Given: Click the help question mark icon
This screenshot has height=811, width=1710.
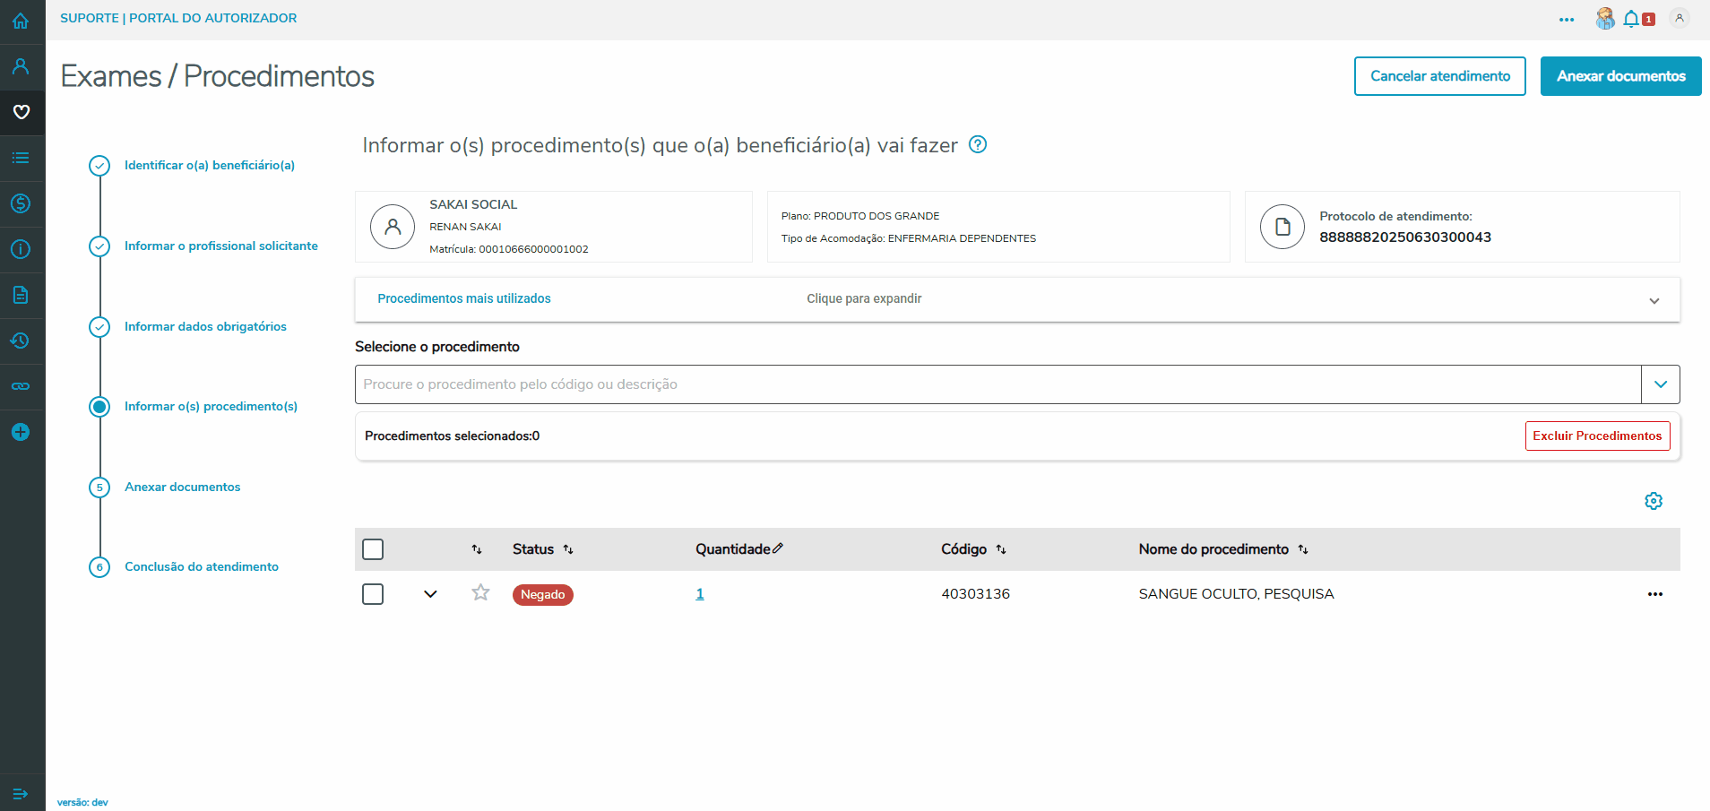Looking at the screenshot, I should (x=978, y=144).
